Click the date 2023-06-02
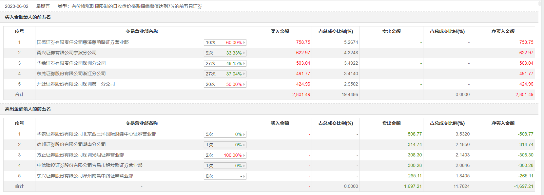The image size is (544, 195). (17, 6)
